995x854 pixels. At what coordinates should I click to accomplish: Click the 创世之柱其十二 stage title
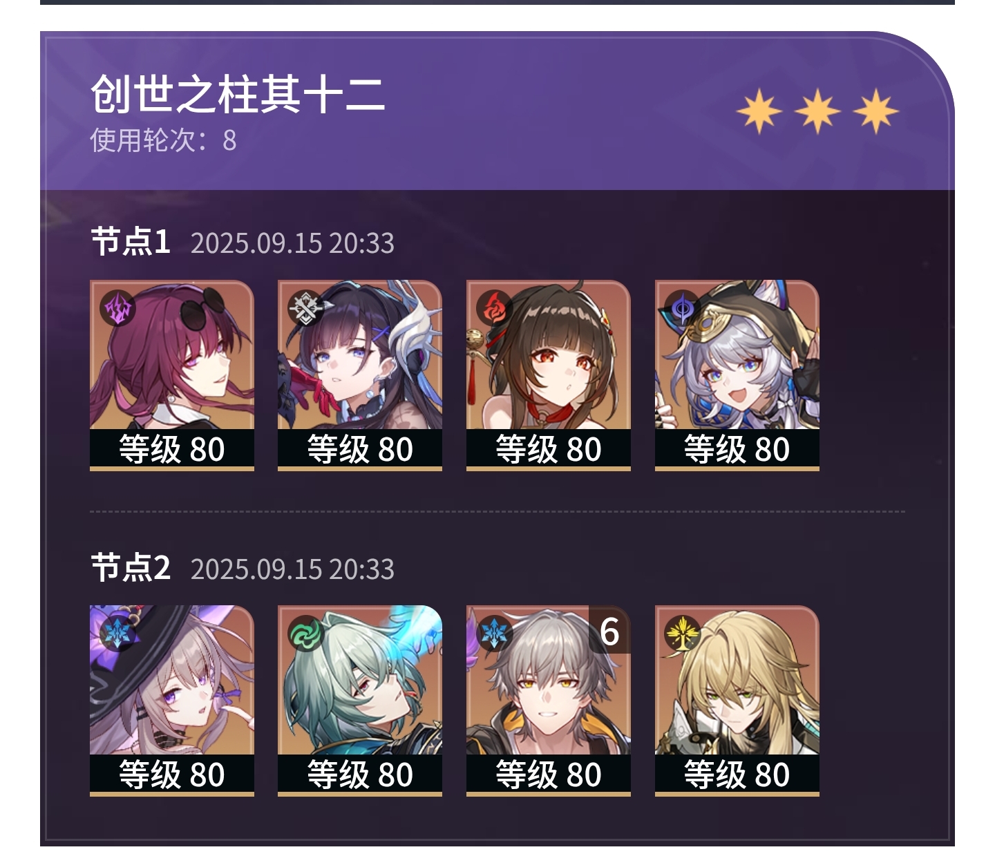point(238,94)
